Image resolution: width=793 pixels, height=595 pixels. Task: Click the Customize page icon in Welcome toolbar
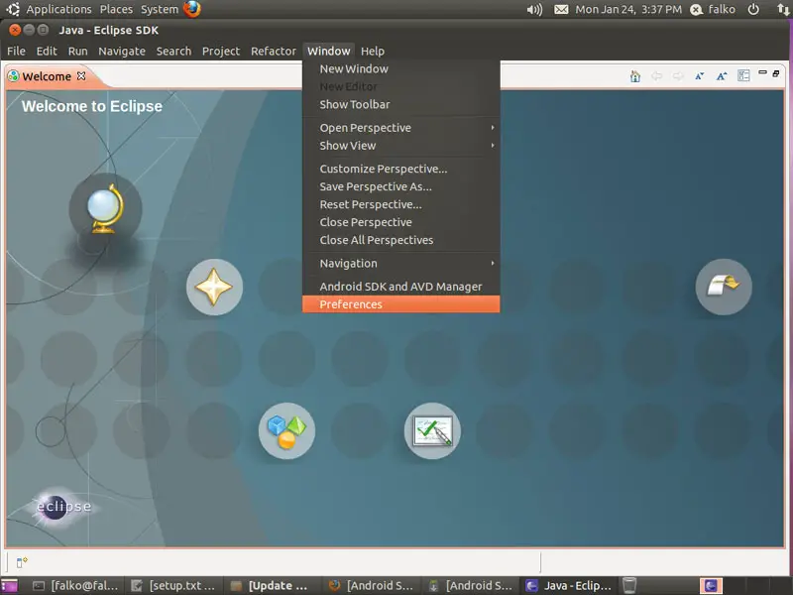click(743, 76)
